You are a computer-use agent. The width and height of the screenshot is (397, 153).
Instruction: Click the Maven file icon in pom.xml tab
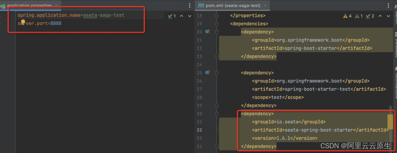point(201,5)
